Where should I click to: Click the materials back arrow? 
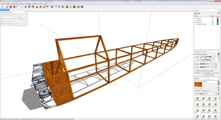196,94
